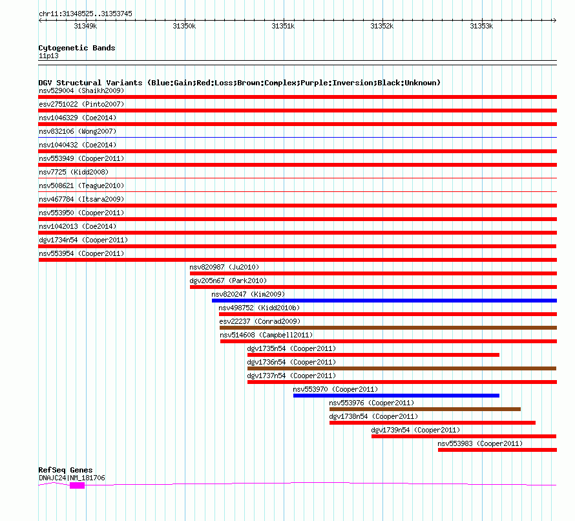Click the nsv529004 (Shaikh2009) variant label
This screenshot has width=575, height=521.
(81, 90)
